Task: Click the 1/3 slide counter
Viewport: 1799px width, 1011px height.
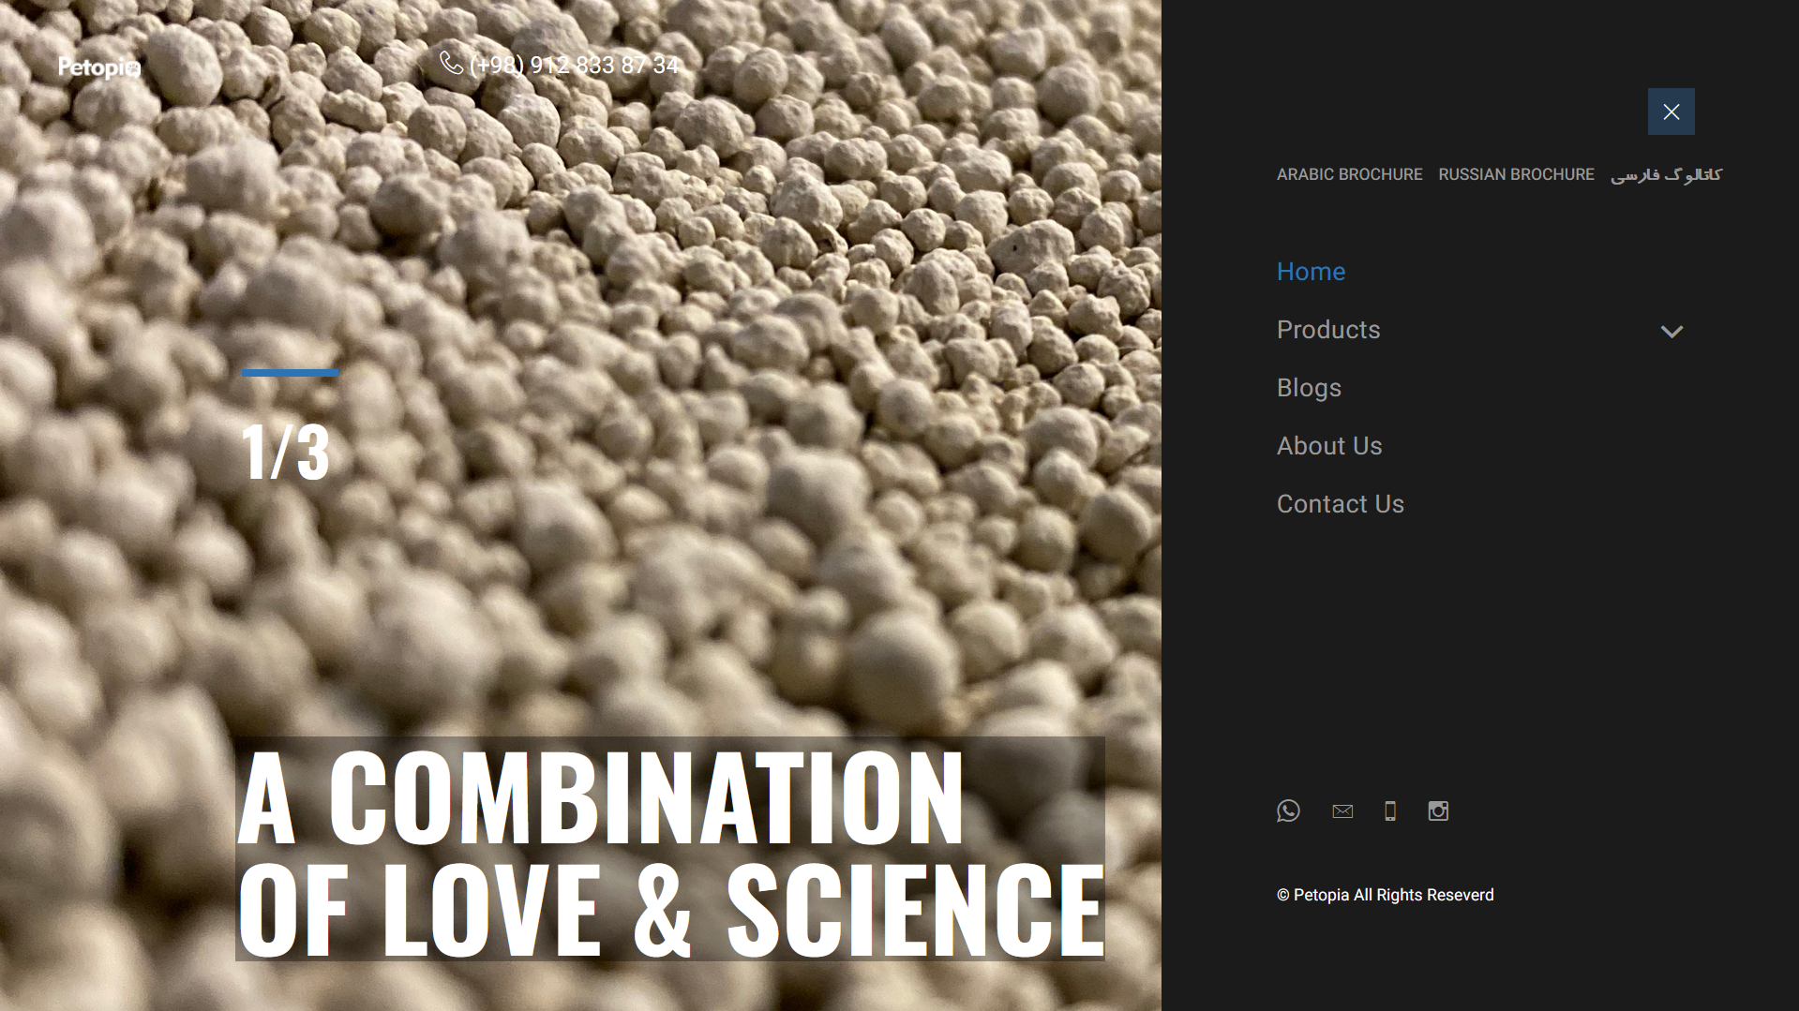Action: (x=285, y=453)
